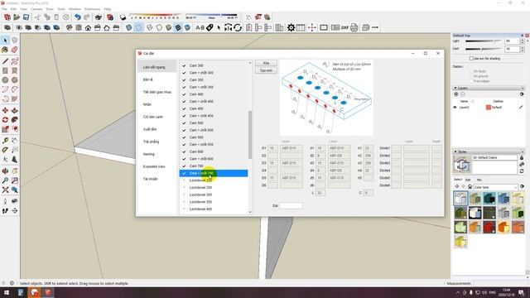Screen dimensions: 530x298
Task: Click the gear settings toolbar icon
Action: [291, 27]
